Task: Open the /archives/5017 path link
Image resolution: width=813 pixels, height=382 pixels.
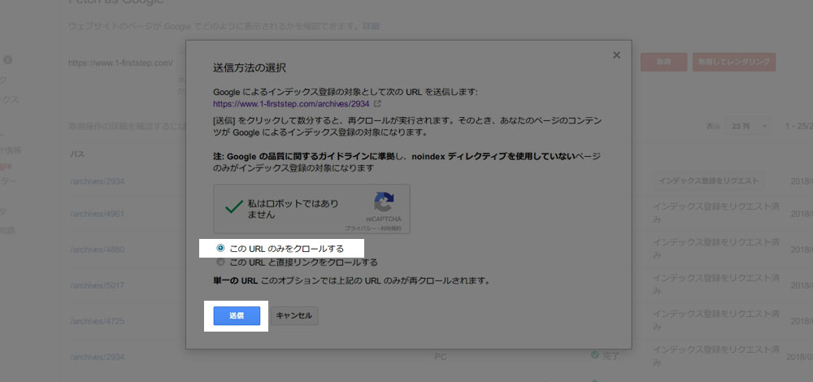Action: click(97, 285)
